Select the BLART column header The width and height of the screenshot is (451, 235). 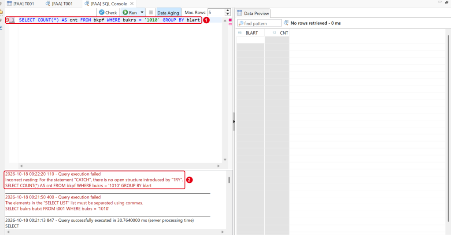coord(251,33)
